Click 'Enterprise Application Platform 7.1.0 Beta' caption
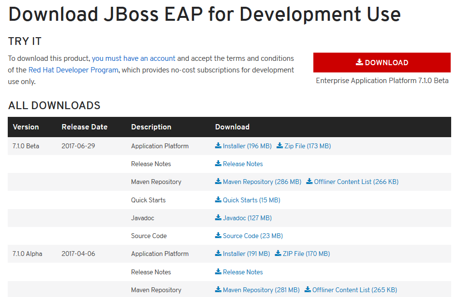 tap(382, 81)
